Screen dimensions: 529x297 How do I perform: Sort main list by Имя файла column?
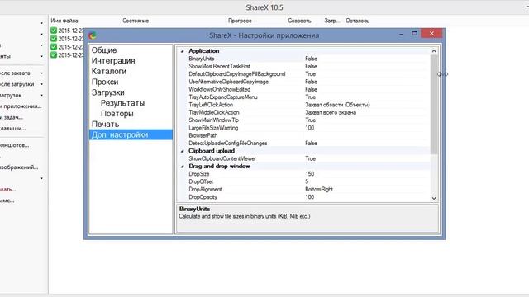[x=64, y=21]
